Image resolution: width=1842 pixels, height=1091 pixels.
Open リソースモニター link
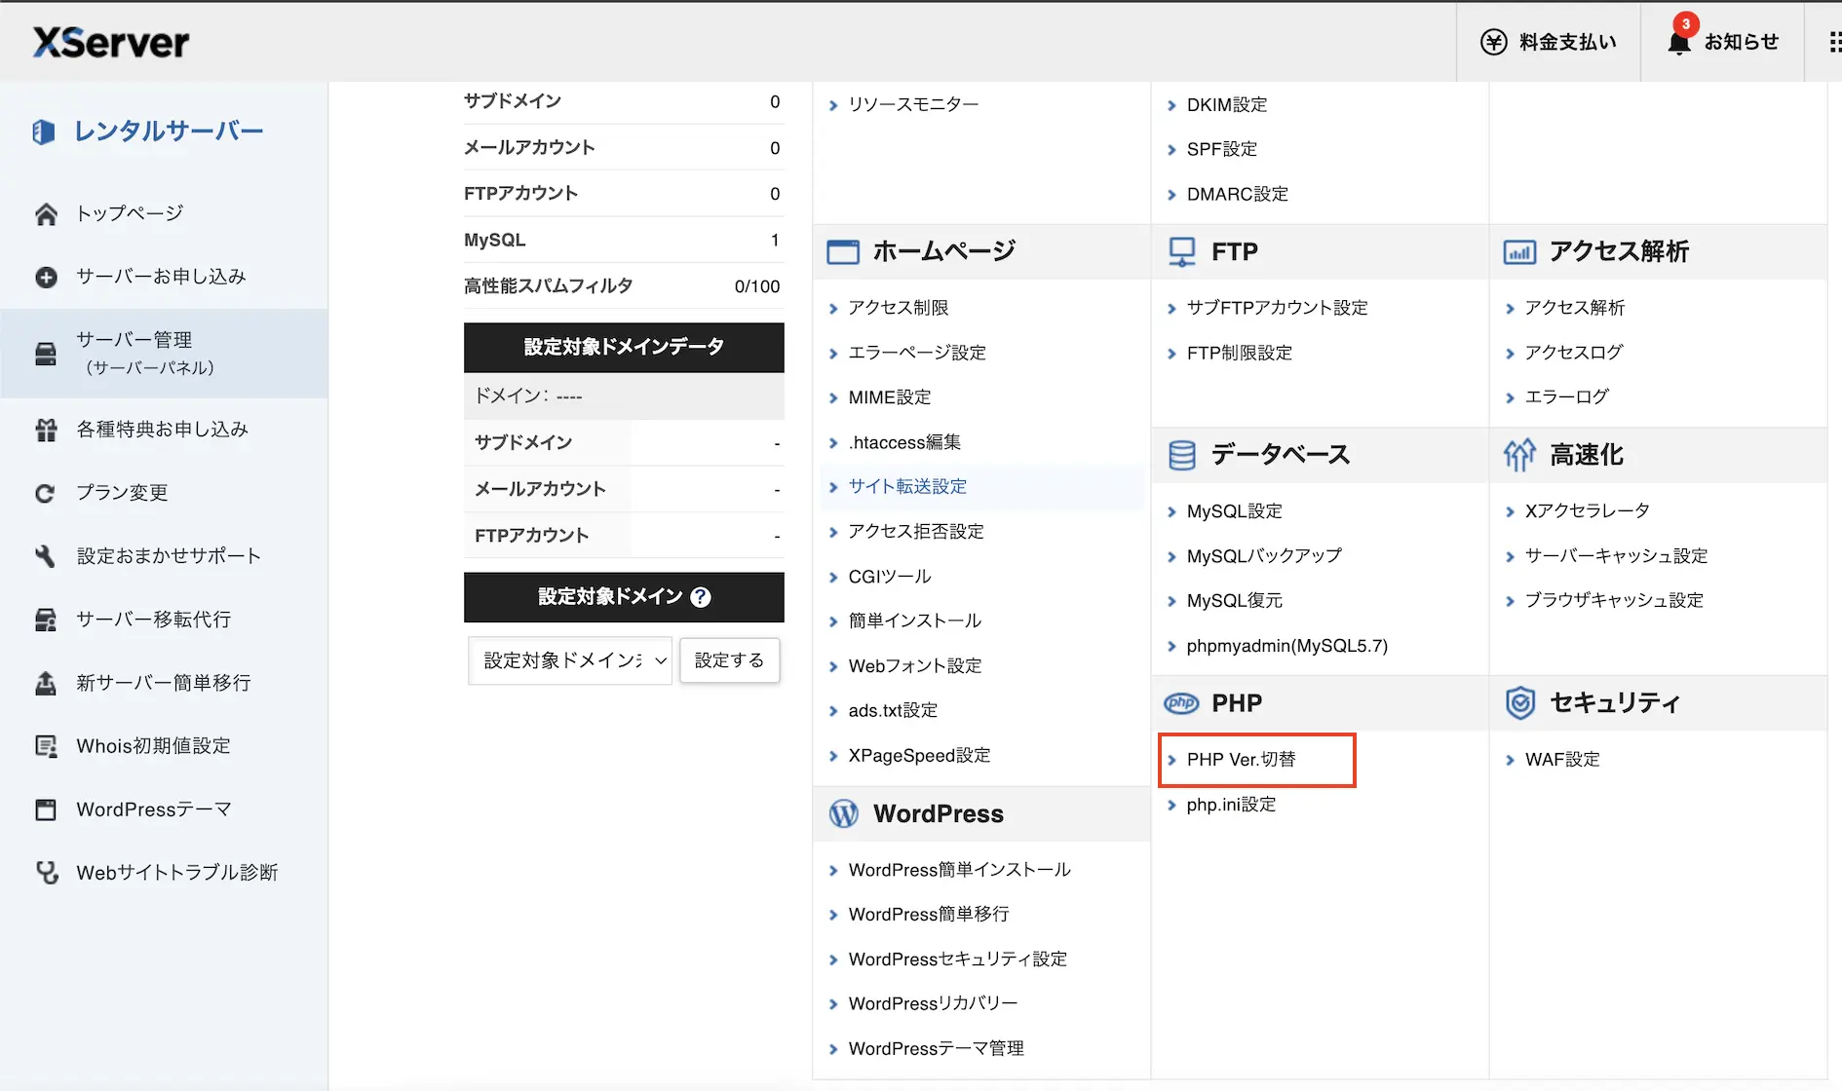pyautogui.click(x=913, y=104)
